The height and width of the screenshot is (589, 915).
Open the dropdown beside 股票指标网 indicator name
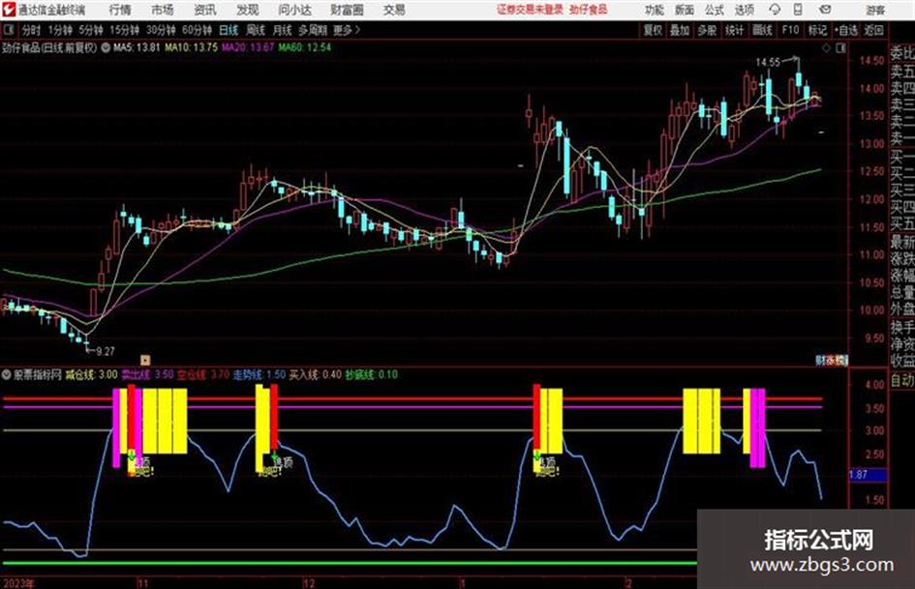click(7, 374)
